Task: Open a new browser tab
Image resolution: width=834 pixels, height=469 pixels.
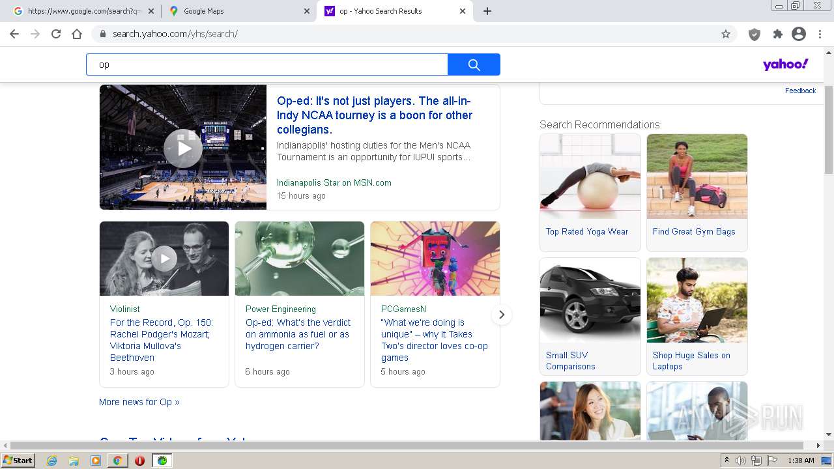Action: 487,11
